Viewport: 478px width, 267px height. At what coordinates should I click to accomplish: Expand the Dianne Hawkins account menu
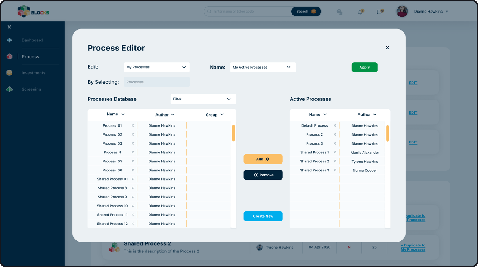pos(430,11)
